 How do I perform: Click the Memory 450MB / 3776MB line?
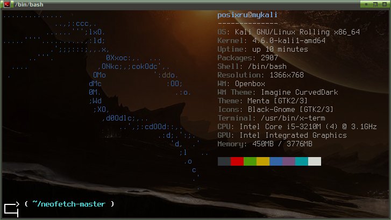coord(265,144)
